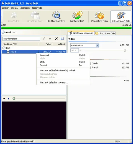Choose Kopírovat in the context menu
This screenshot has width=133, height=144.
point(63,55)
